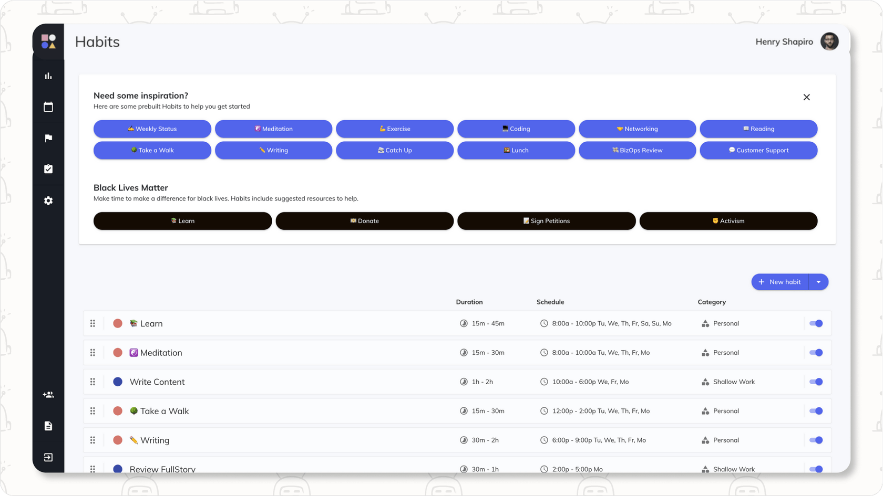This screenshot has width=883, height=496.
Task: Disable the Take a Walk habit
Action: [x=815, y=411]
